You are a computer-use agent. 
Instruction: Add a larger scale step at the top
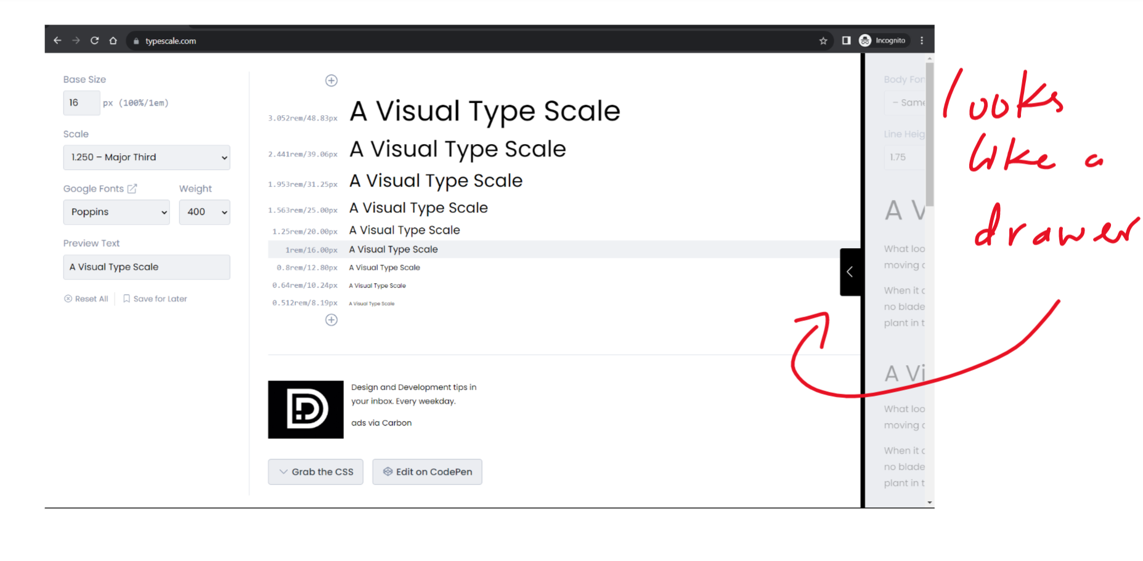point(332,81)
